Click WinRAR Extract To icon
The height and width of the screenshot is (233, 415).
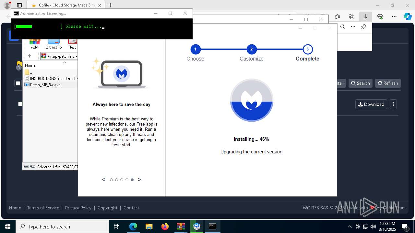tap(53, 44)
